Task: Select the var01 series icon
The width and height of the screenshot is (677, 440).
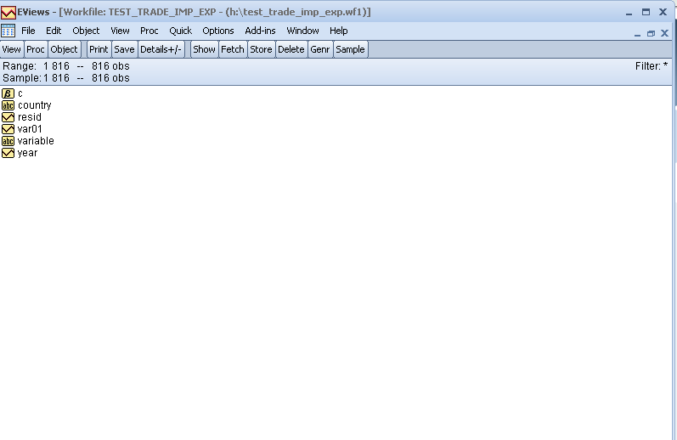Action: 8,129
